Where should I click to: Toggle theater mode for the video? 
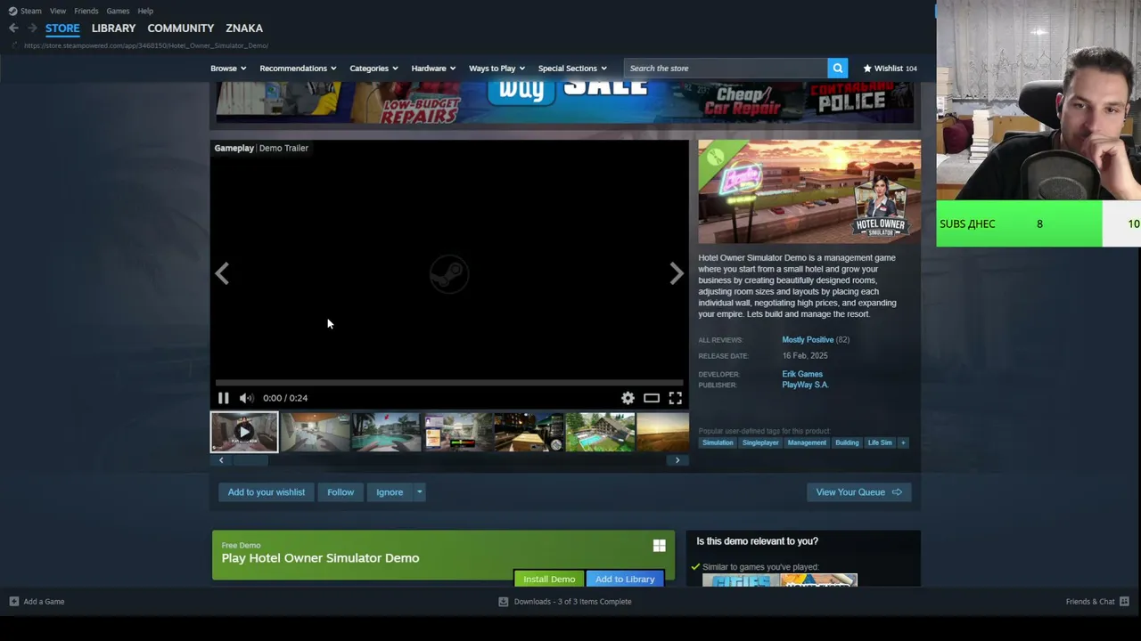[x=652, y=398]
